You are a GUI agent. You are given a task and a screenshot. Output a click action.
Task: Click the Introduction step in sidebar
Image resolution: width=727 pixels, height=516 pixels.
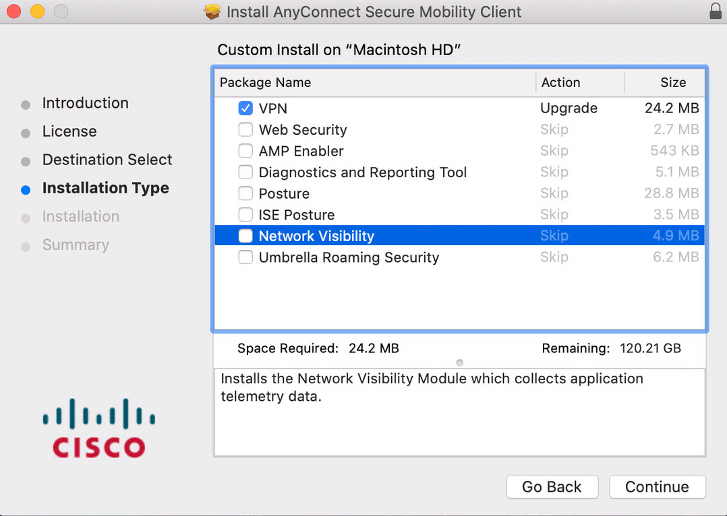[85, 103]
